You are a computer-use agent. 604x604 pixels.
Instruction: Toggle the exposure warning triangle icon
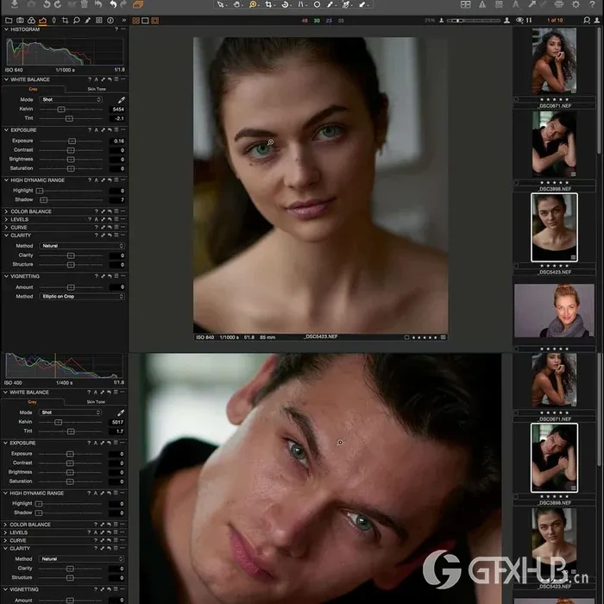[482, 4]
